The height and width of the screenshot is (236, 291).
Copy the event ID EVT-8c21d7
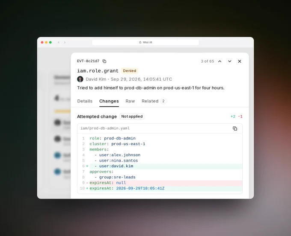[104, 61]
